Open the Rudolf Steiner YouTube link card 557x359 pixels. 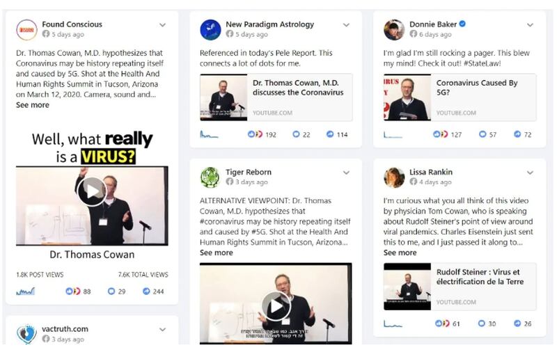460,287
